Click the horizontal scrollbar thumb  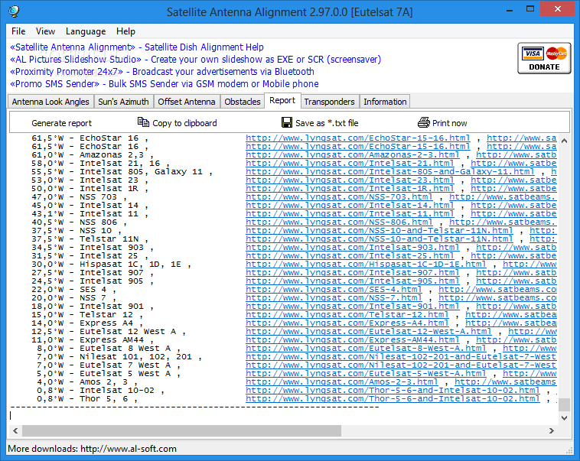[181, 430]
